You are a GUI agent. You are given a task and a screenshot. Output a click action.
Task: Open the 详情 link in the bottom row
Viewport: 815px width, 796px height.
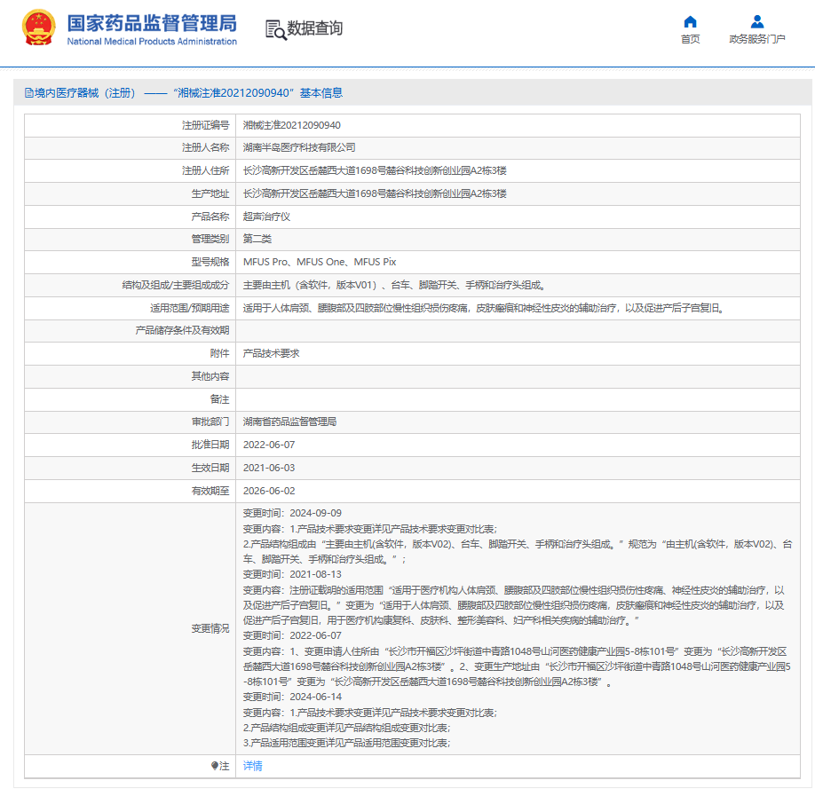(x=253, y=766)
